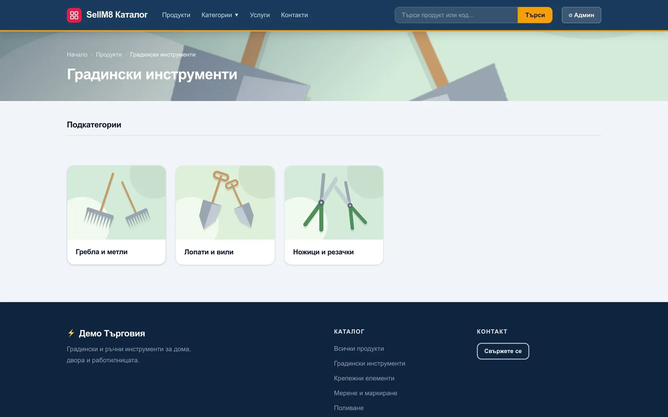Open the shovels illustration thumbnail
Screen dimensions: 668x417
(225, 203)
